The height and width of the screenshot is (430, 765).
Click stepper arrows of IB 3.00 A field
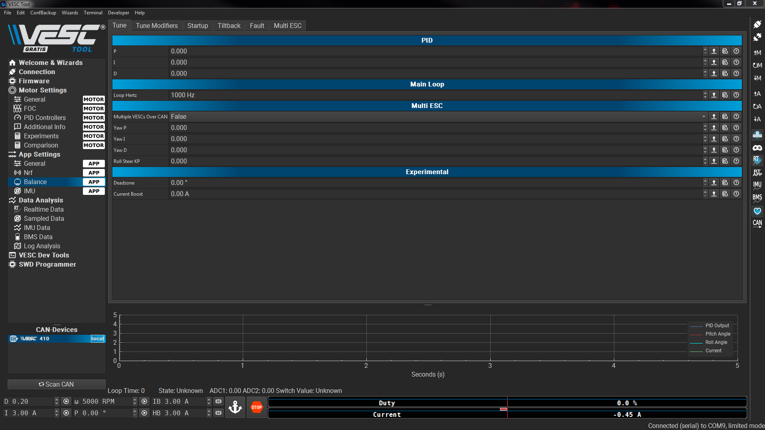pos(209,402)
